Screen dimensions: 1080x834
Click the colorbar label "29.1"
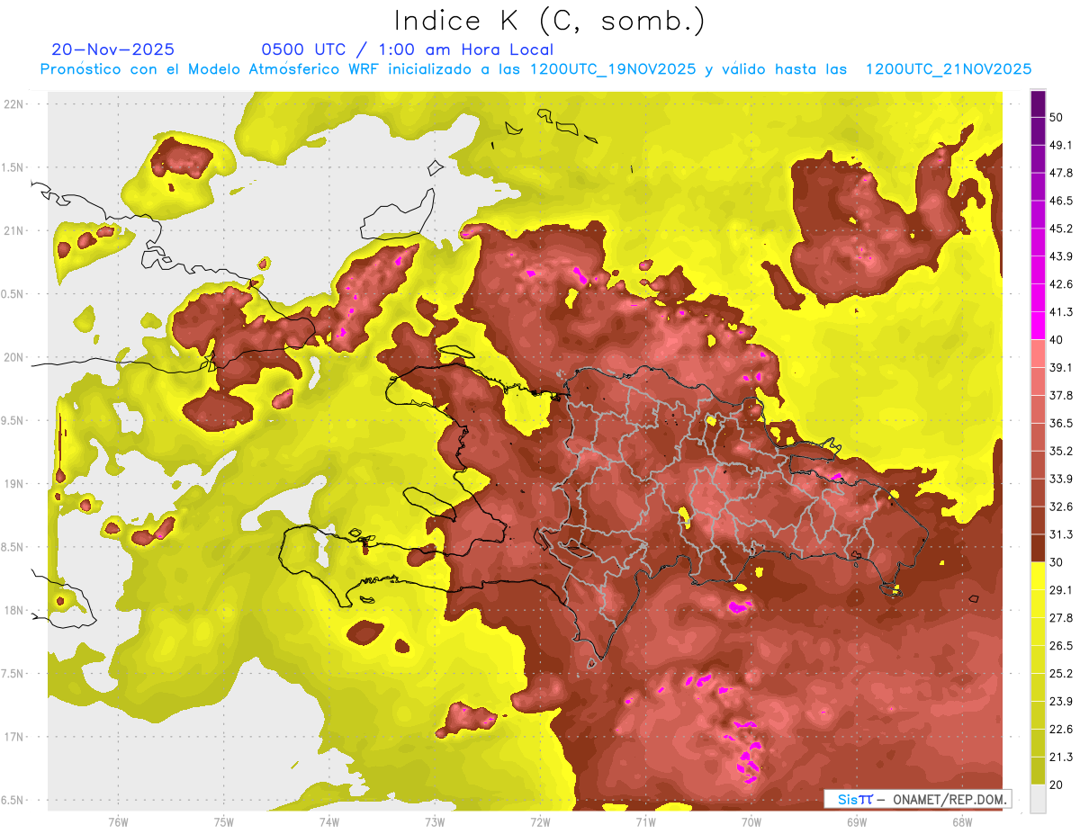(1061, 590)
